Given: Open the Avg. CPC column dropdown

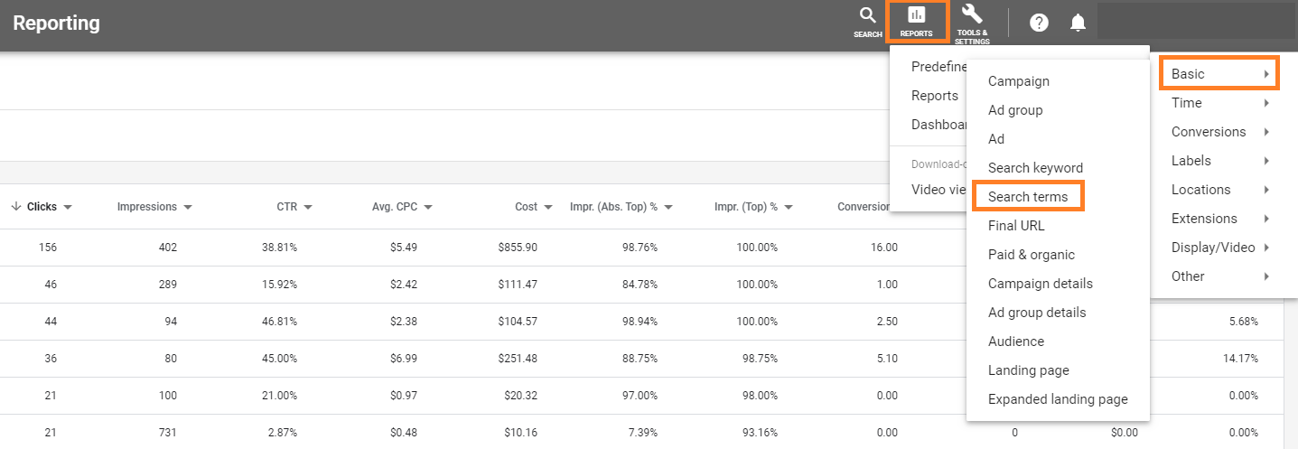Looking at the screenshot, I should [x=428, y=207].
